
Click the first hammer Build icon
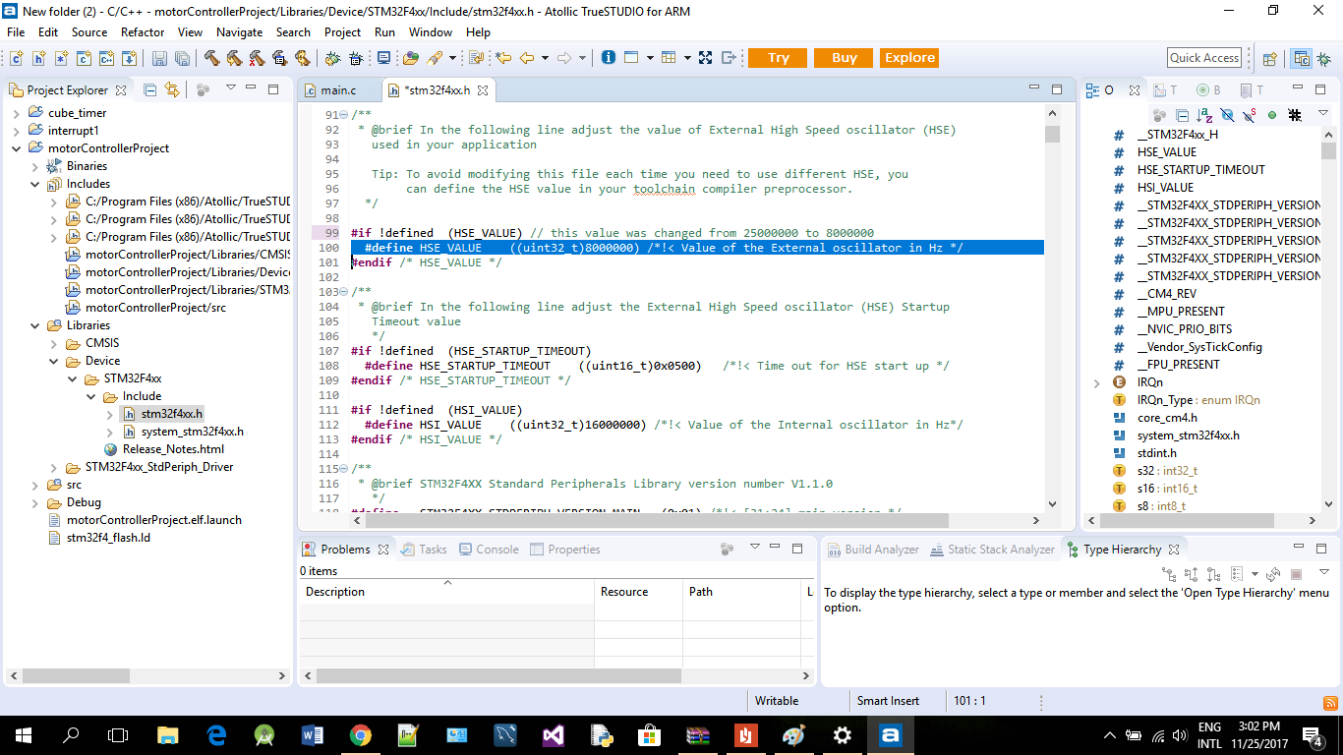point(212,58)
